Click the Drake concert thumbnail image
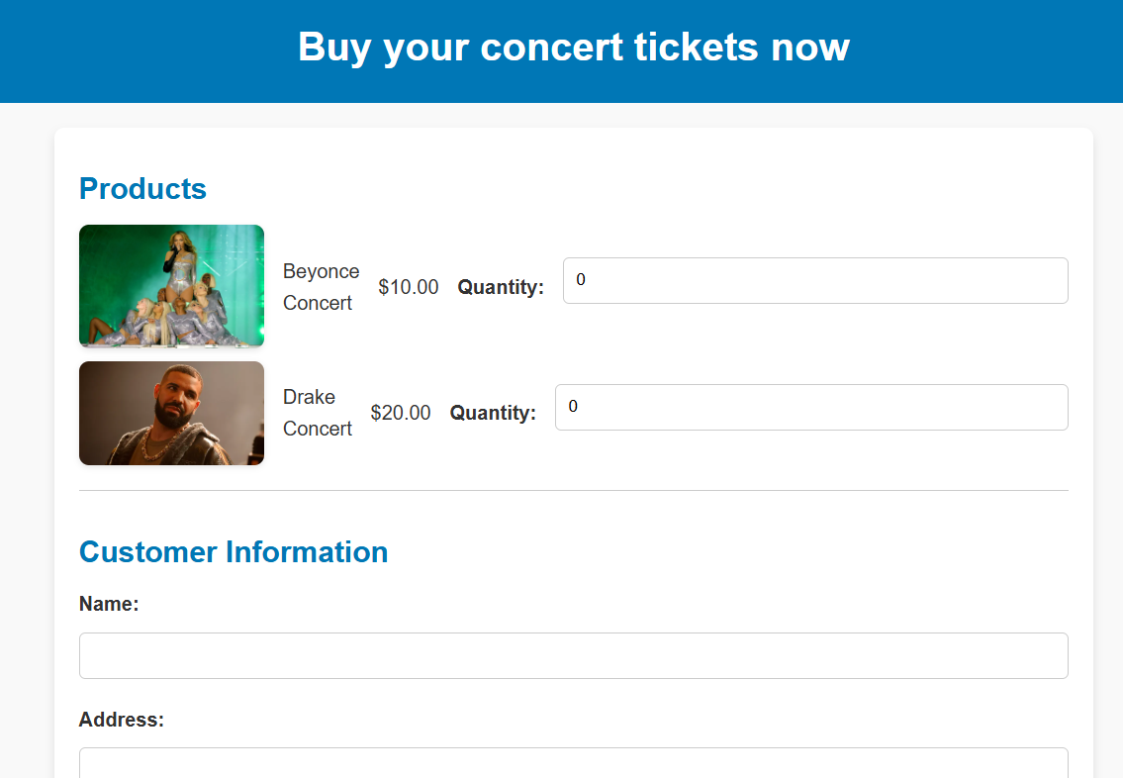The width and height of the screenshot is (1123, 778). point(171,413)
